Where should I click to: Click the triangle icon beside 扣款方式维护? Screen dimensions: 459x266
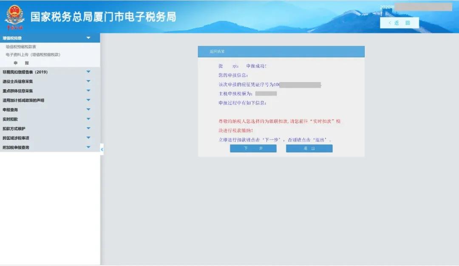tap(88, 128)
